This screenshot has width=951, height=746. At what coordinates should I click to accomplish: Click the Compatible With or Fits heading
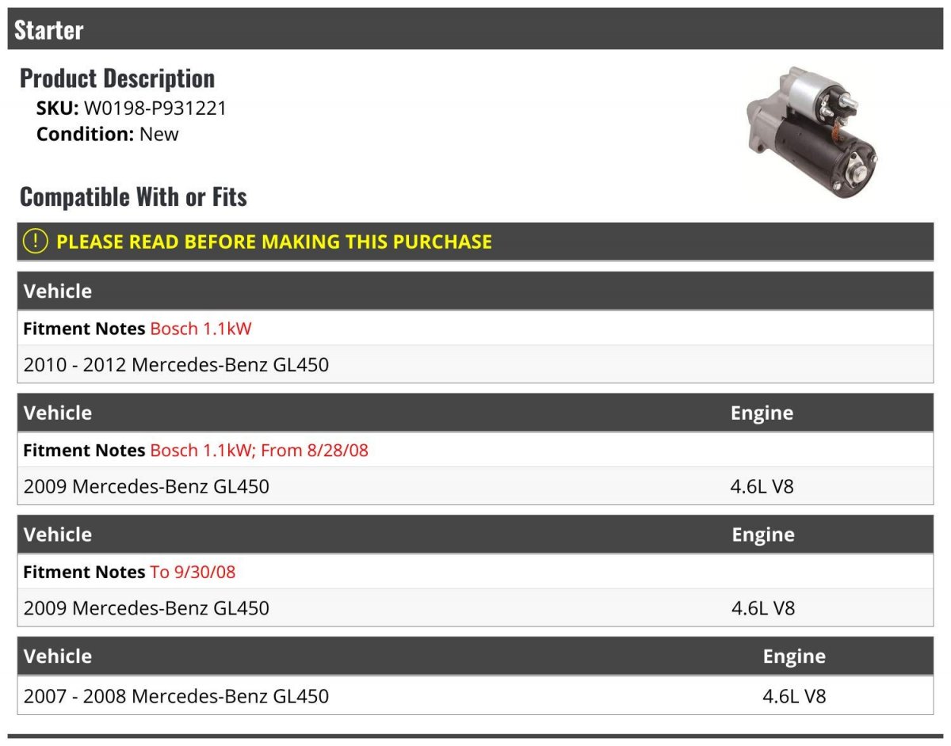(x=133, y=196)
